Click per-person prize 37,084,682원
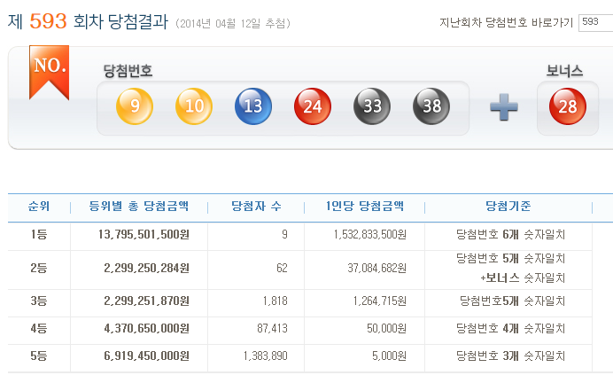Screen dimensions: 613x383 tap(376, 268)
